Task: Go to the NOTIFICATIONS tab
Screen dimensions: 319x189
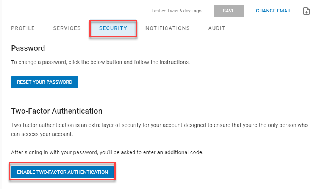Action: [x=167, y=28]
